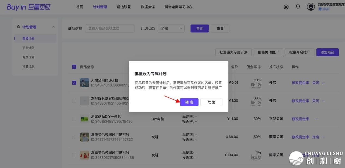The height and width of the screenshot is (168, 345).
Task: Go to the 首页 tab
Action: (x=80, y=7)
